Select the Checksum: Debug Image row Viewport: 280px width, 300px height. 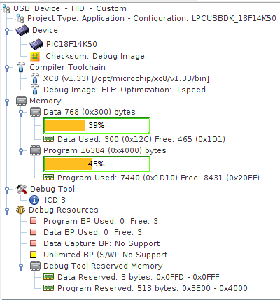95,56
